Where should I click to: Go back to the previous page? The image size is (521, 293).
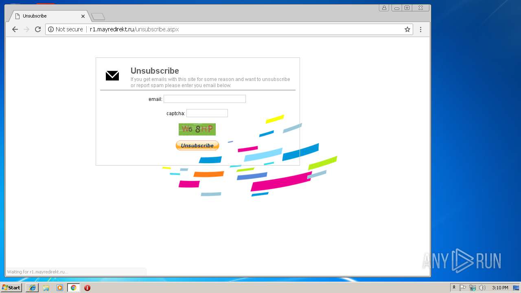pos(15,29)
